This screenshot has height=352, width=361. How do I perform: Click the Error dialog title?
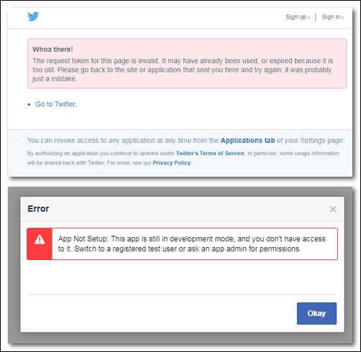(38, 208)
